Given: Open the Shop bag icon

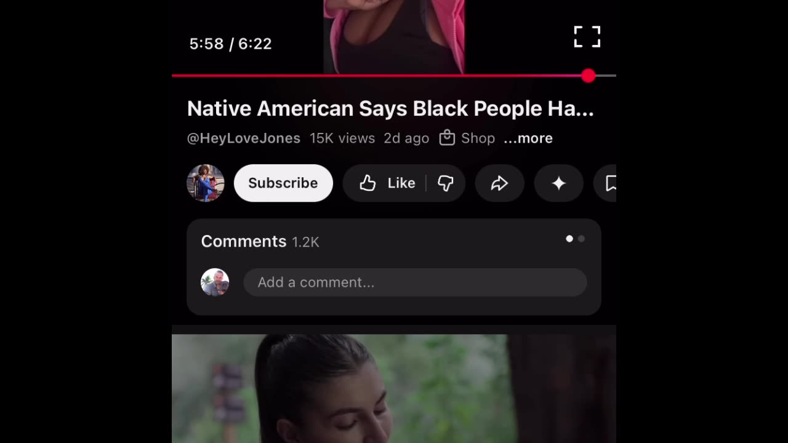Looking at the screenshot, I should click(x=447, y=138).
